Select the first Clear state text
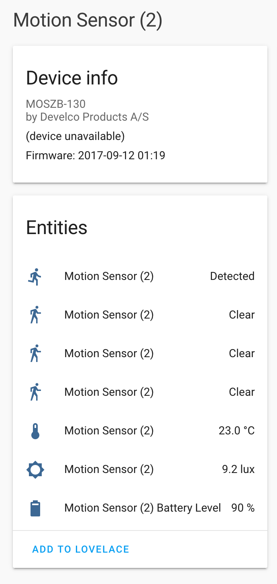 pos(242,315)
